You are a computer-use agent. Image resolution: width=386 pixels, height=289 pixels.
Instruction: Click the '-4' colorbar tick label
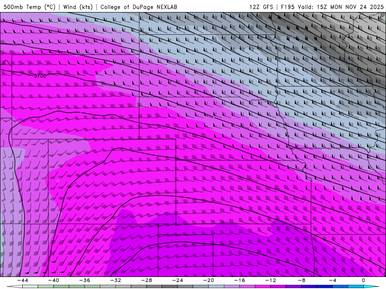tap(333, 280)
